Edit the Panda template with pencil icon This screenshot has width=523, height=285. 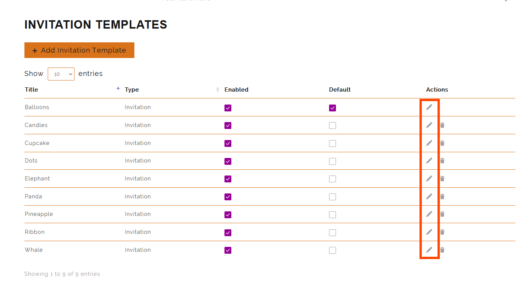[429, 196]
